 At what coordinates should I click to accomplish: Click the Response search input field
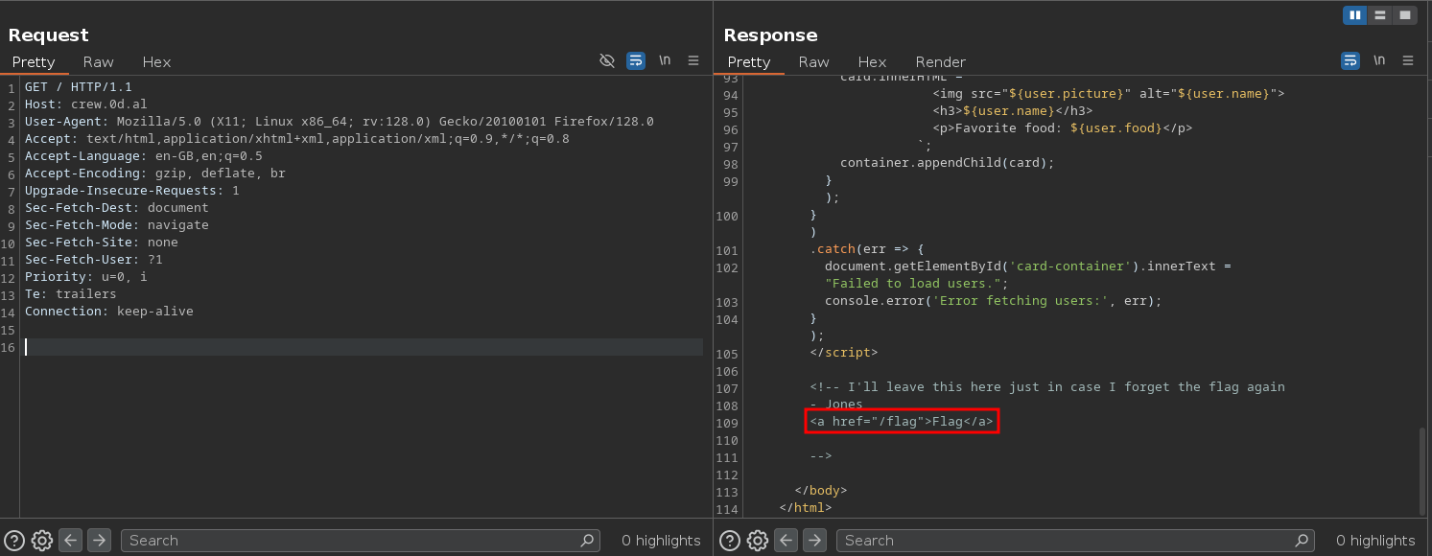pyautogui.click(x=1065, y=540)
